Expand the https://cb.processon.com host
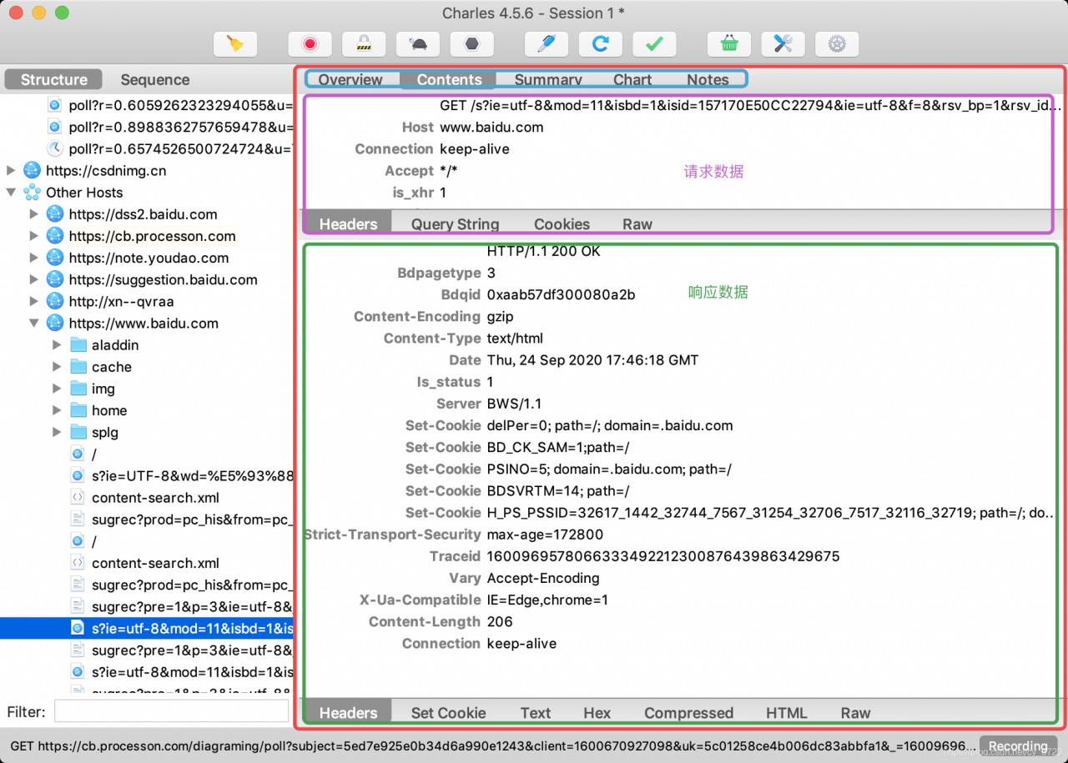 pyautogui.click(x=34, y=236)
